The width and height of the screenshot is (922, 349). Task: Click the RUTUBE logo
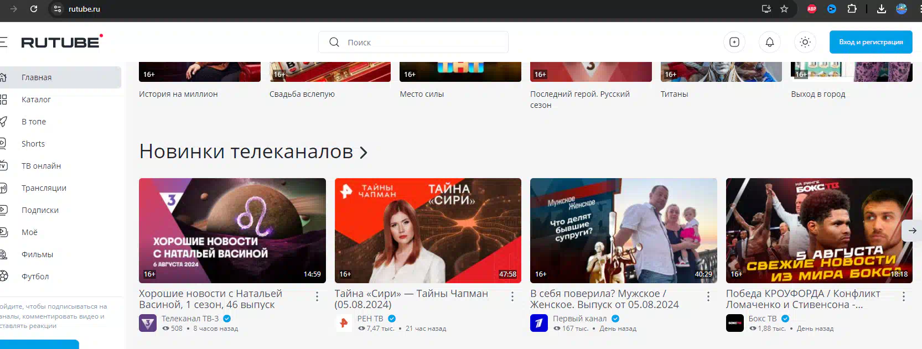61,42
